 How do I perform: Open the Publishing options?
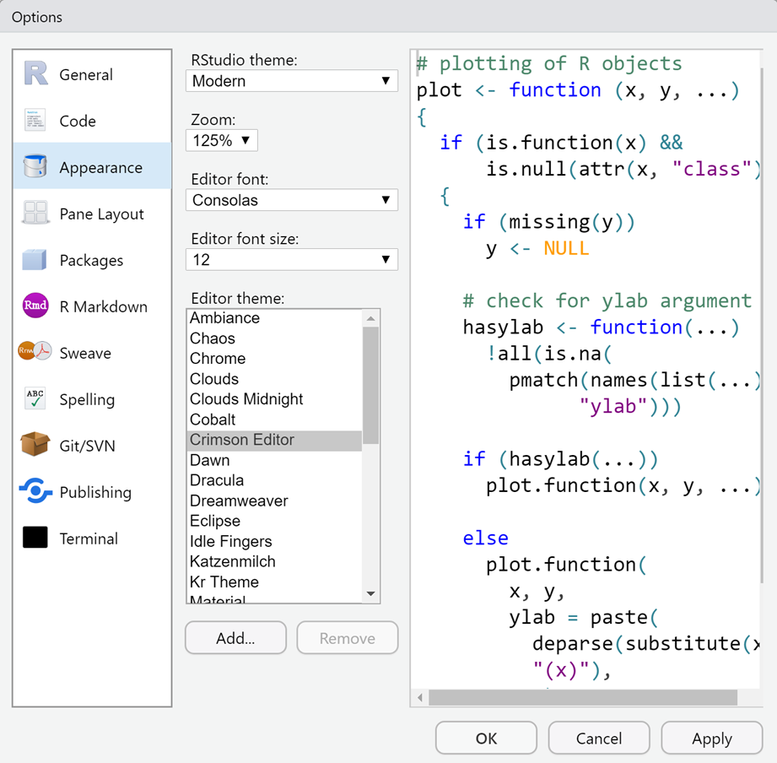92,492
